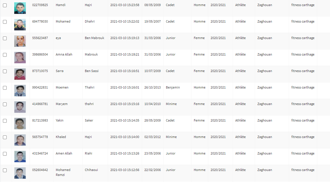Click the timestamp 2021-03-10 15:14:00
Screen dimensions: 330x182
(x=125, y=137)
